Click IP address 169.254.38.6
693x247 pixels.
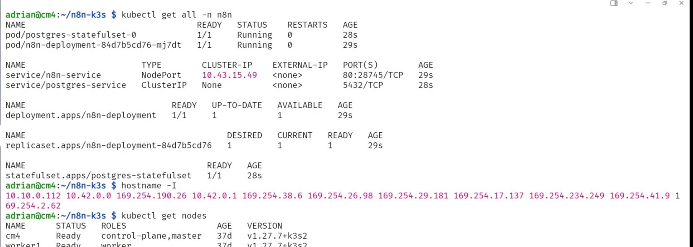pos(272,196)
